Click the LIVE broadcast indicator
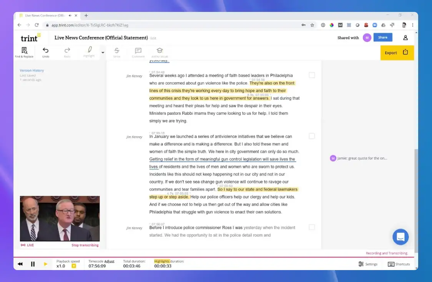This screenshot has width=432, height=282. [x=27, y=245]
